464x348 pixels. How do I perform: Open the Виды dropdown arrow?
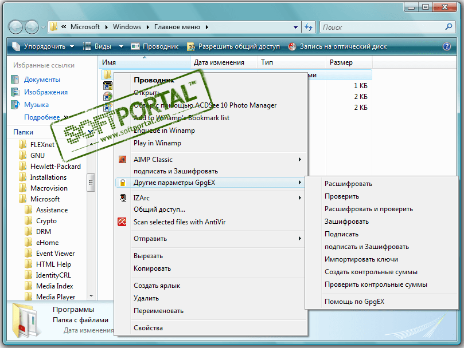click(121, 46)
